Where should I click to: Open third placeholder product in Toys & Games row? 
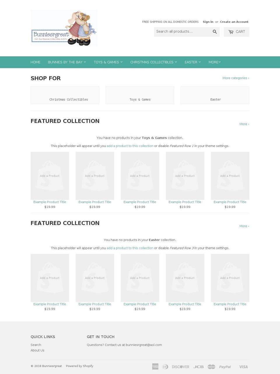pyautogui.click(x=140, y=176)
